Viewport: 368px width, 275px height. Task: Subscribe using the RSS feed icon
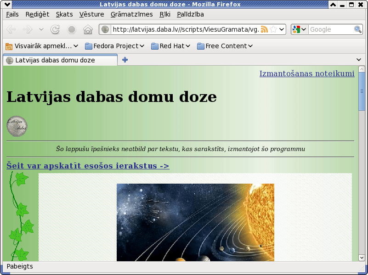264,29
